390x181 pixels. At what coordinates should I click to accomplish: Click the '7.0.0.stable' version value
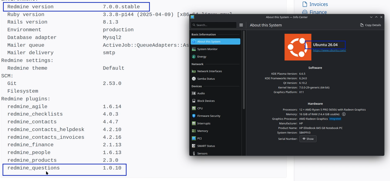coord(121,7)
